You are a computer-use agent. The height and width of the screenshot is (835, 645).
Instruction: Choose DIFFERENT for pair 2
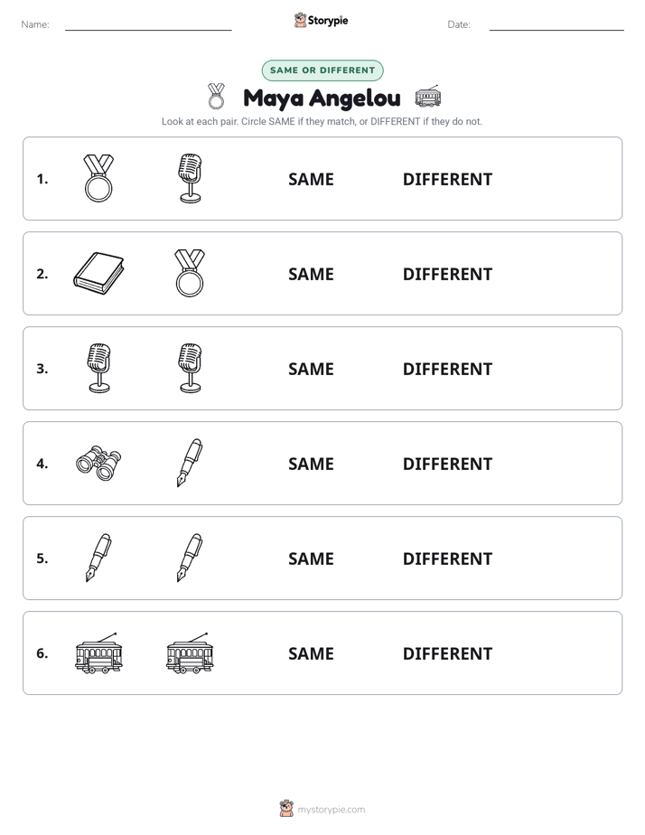pyautogui.click(x=447, y=274)
